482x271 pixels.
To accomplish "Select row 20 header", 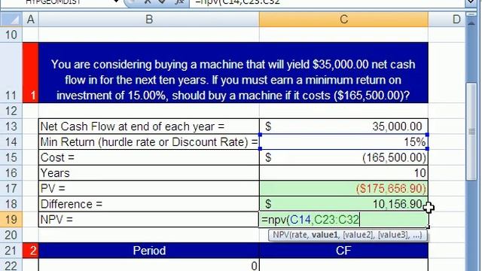I will click(11, 235).
